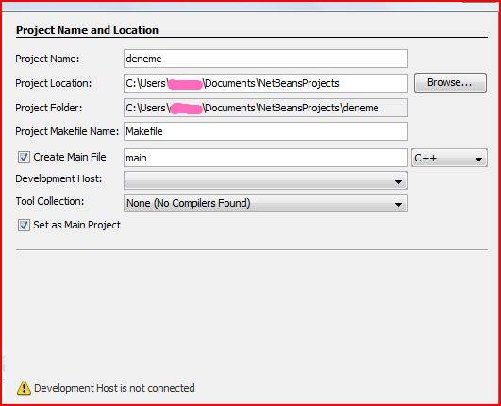Screen dimensions: 501x406
Task: Uncheck the Create Main File checkbox
Action: click(24, 158)
